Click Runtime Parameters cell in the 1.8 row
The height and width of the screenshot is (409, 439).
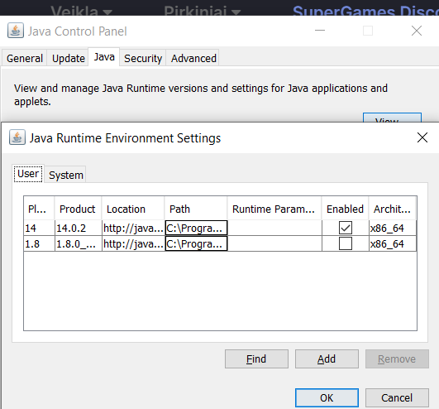[x=274, y=243]
